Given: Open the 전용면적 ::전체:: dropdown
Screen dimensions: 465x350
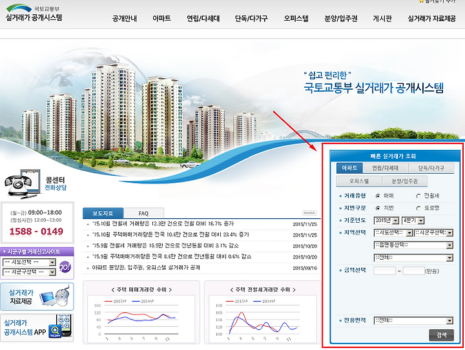Looking at the screenshot, I should (413, 321).
